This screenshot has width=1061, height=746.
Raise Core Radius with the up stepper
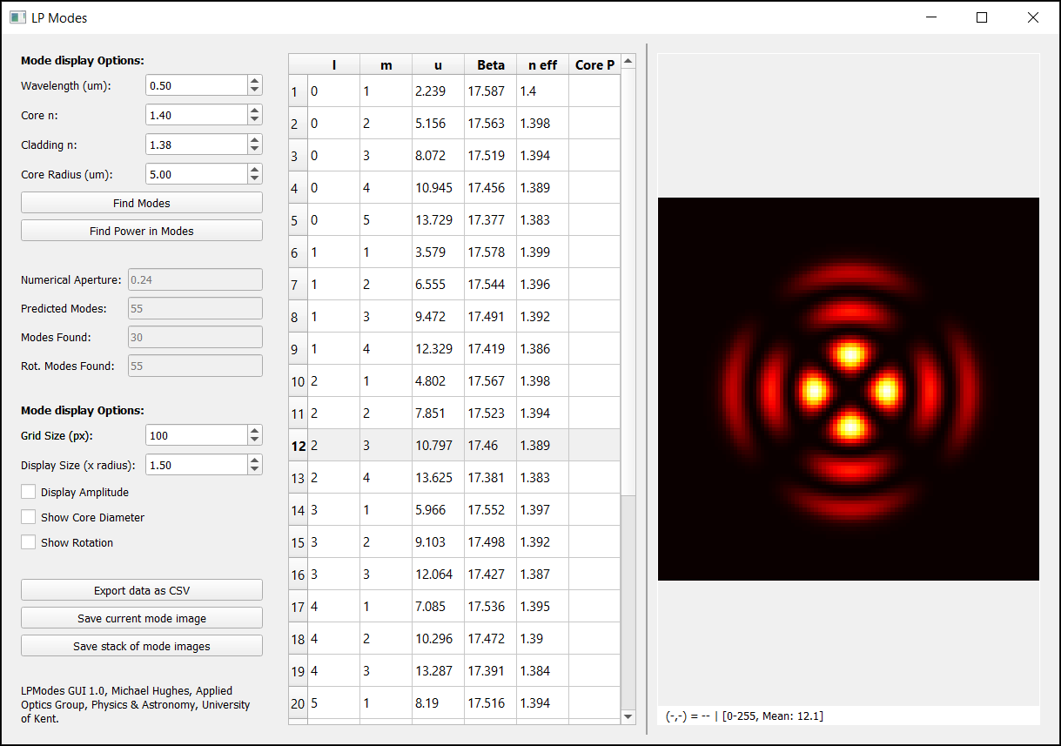[253, 169]
